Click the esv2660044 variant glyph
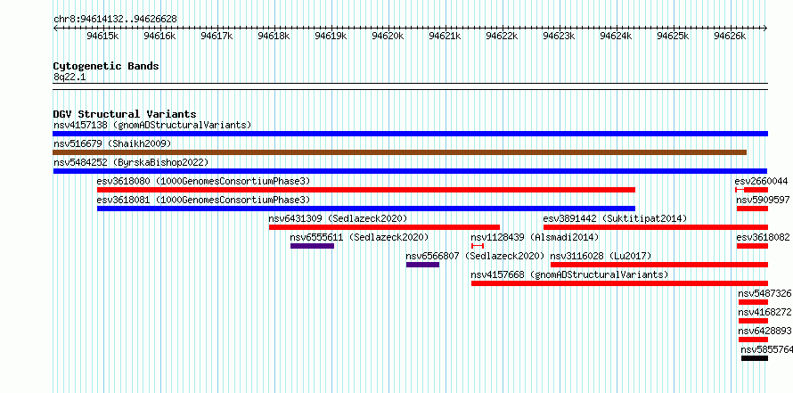 (x=751, y=190)
